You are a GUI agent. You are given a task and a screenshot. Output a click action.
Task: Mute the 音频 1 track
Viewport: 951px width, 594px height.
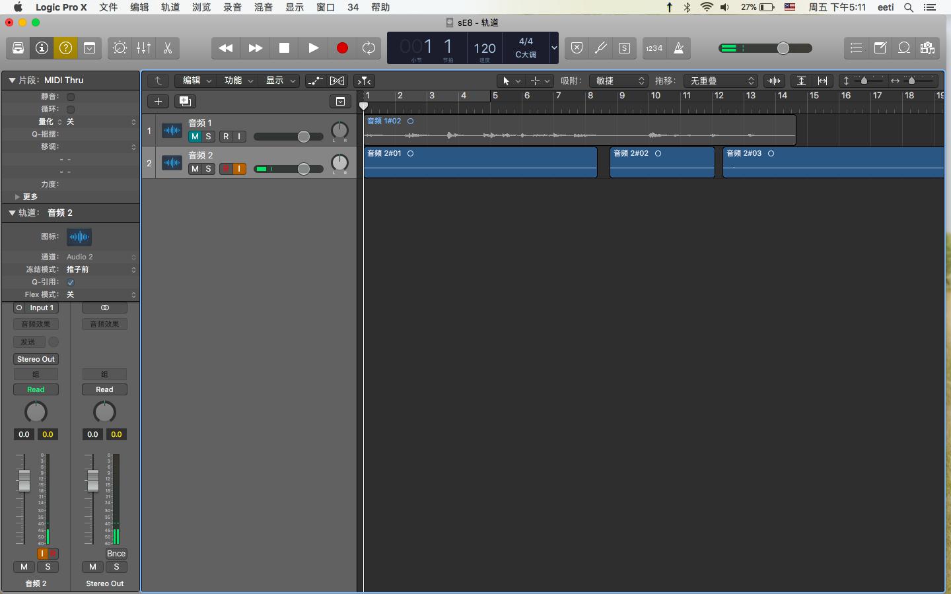[x=195, y=137]
